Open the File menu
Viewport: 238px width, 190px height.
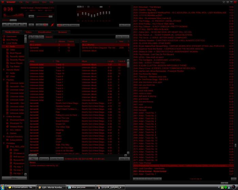[x=21, y=2]
